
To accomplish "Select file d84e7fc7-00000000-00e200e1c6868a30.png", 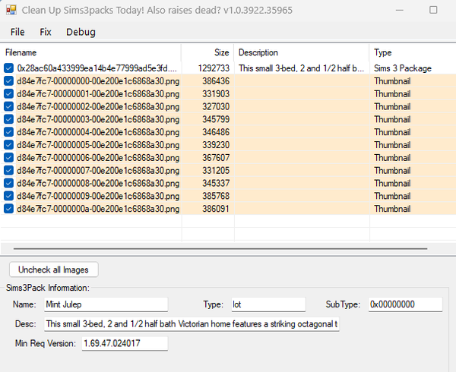I will tap(98, 81).
